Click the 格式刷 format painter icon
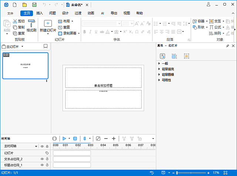This screenshot has width=237, height=176. (32, 23)
